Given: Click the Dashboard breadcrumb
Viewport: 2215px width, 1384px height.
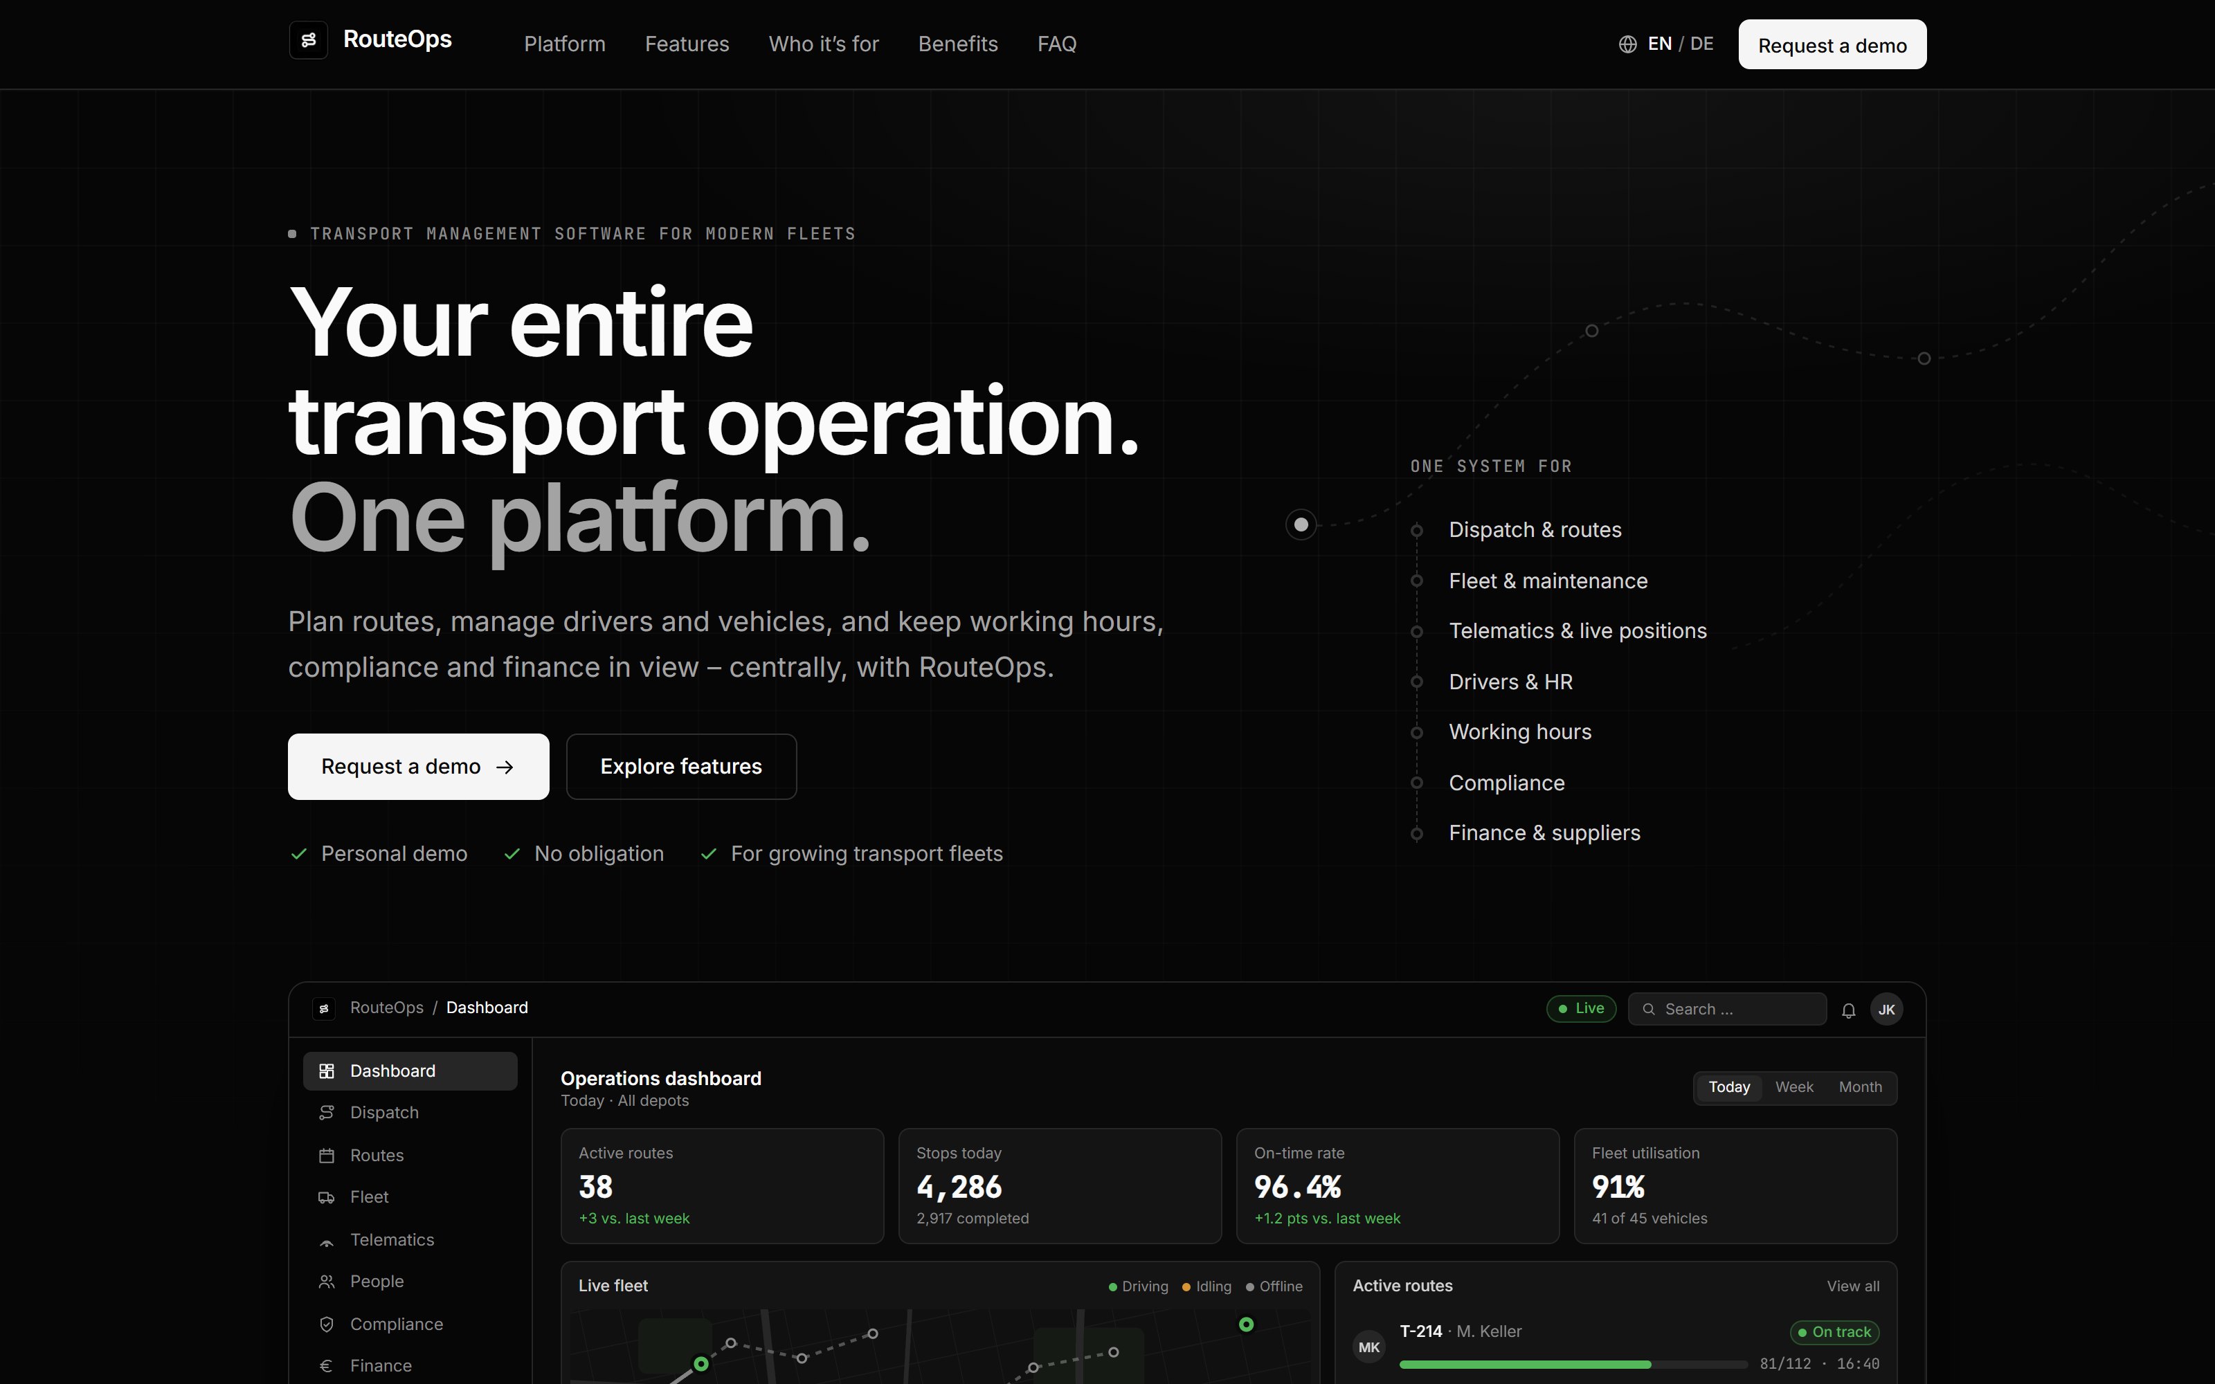Looking at the screenshot, I should (x=487, y=1008).
